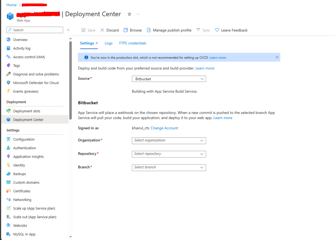Click the Home breadcrumb link
Image resolution: width=335 pixels, height=240 pixels.
tap(11, 5)
